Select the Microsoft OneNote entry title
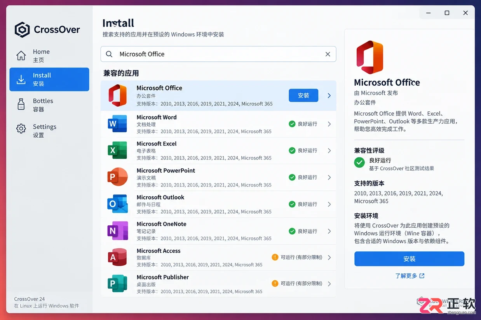 coord(162,224)
